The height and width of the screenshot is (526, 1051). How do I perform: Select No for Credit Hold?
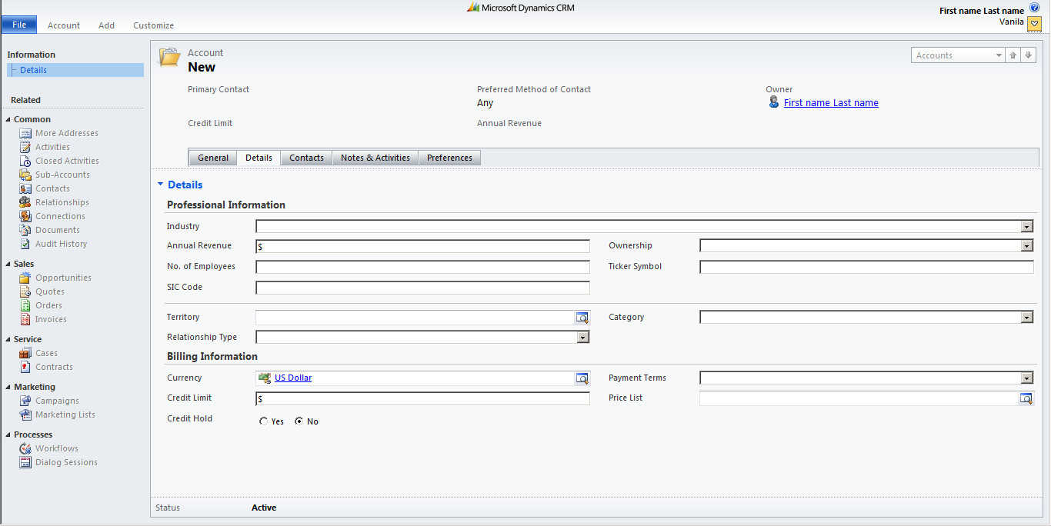(x=299, y=421)
